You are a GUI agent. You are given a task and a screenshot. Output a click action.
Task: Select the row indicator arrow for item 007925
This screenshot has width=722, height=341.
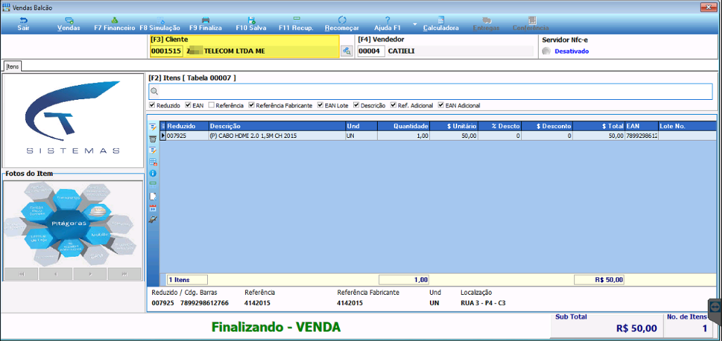click(x=162, y=136)
